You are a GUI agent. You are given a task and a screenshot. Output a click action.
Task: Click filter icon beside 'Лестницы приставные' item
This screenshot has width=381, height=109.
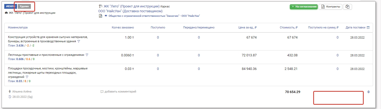click(87, 55)
